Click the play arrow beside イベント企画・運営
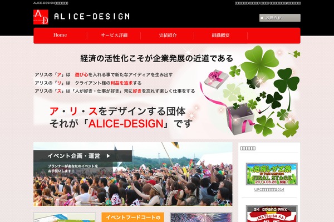 coord(108,156)
